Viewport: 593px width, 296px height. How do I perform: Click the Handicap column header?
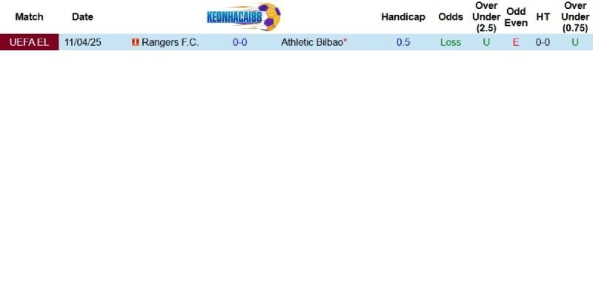click(x=403, y=16)
